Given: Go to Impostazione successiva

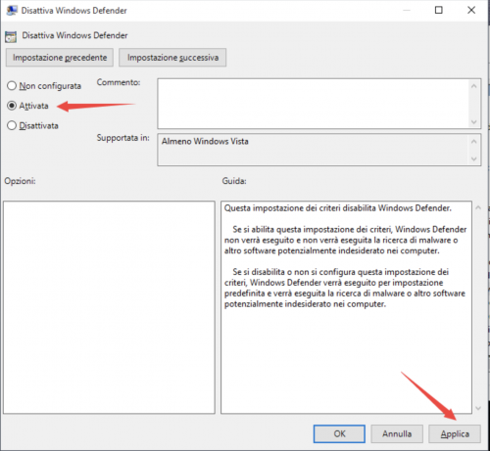Looking at the screenshot, I should click(x=172, y=58).
